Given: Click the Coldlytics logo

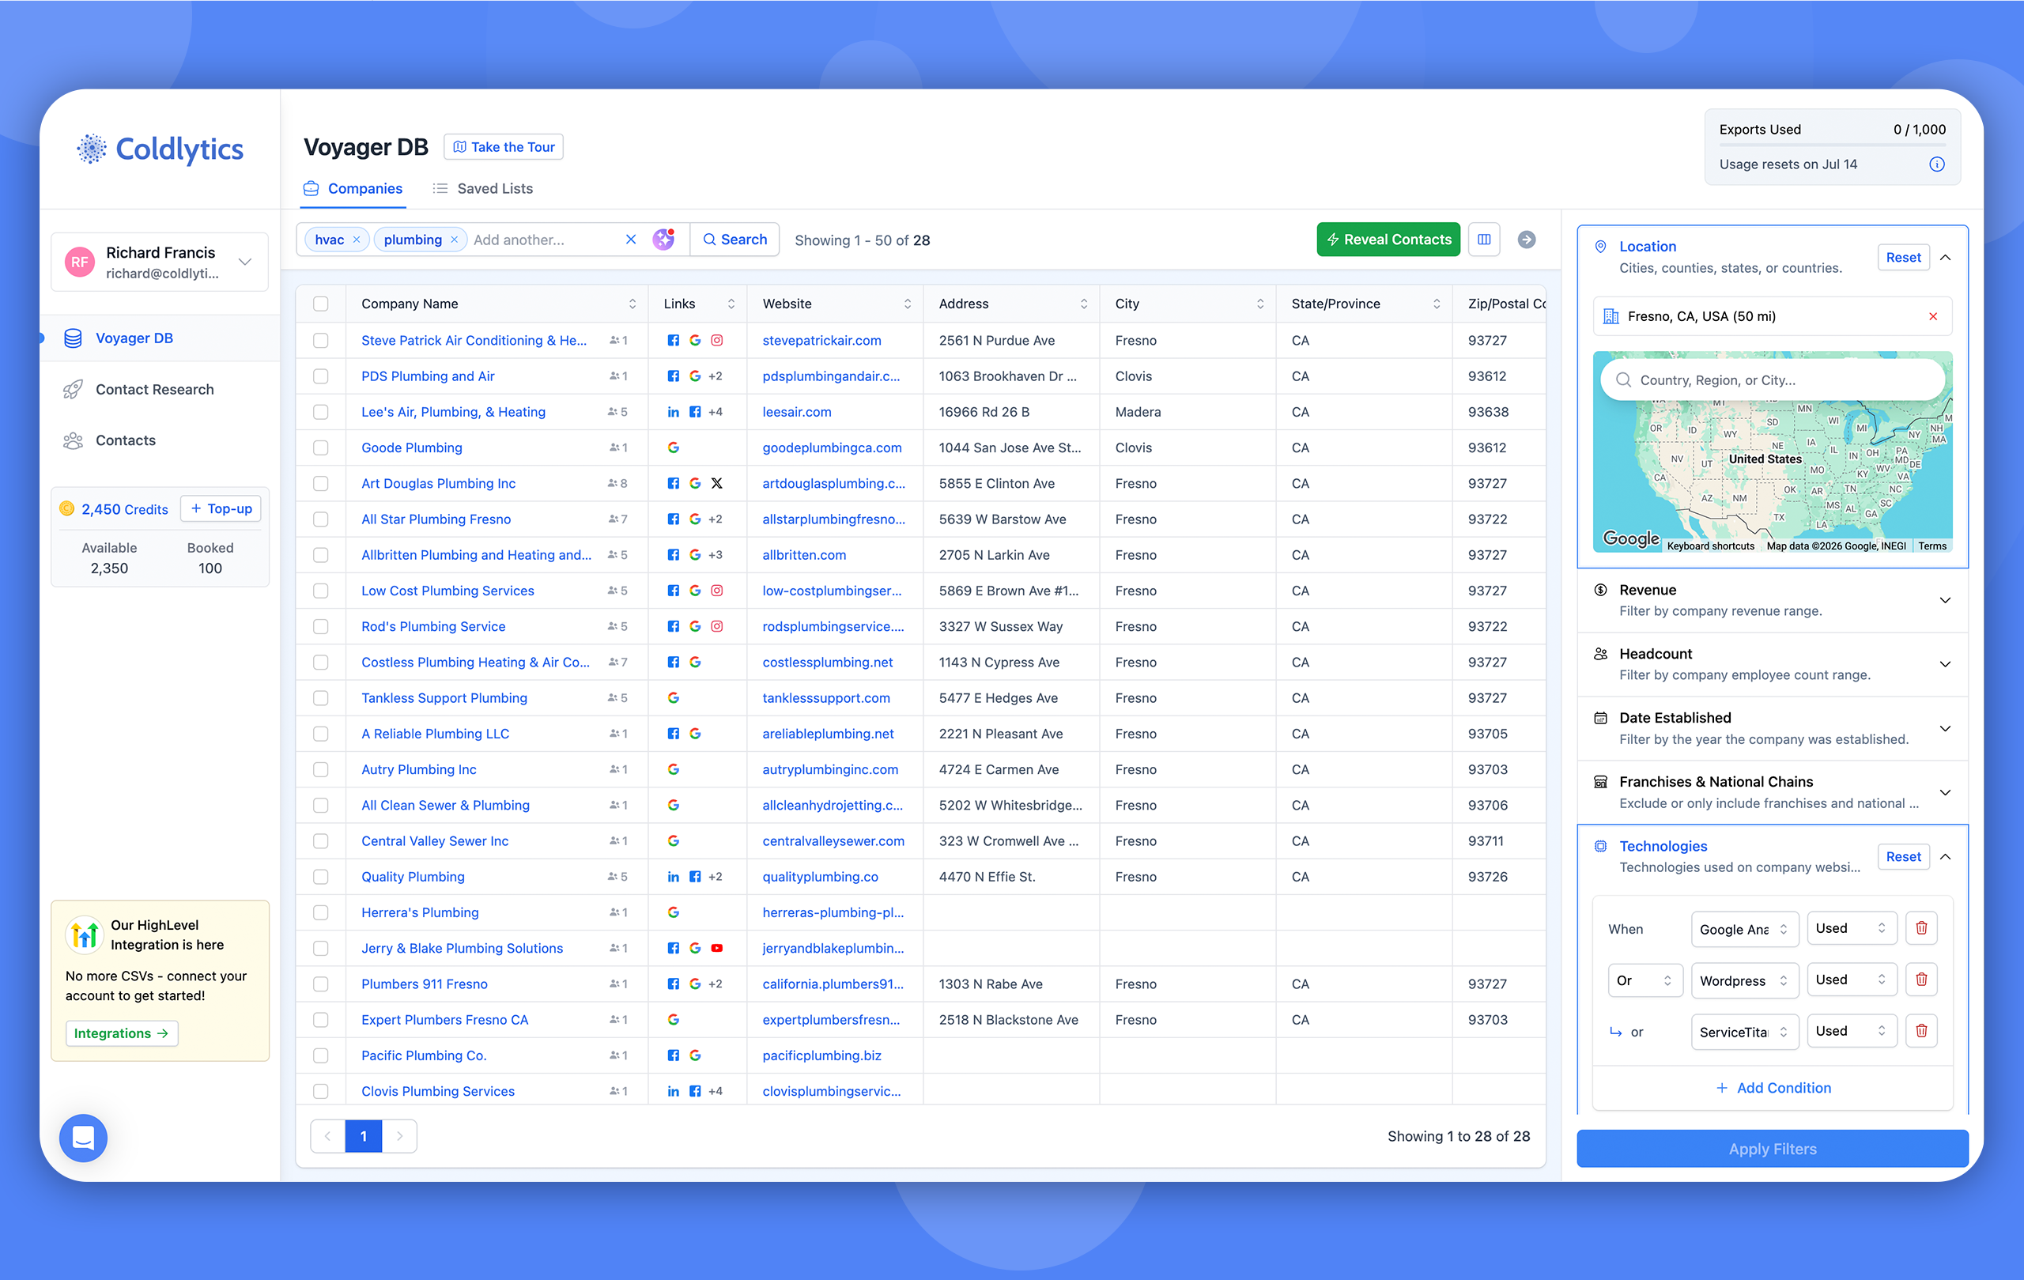Looking at the screenshot, I should pyautogui.click(x=160, y=149).
